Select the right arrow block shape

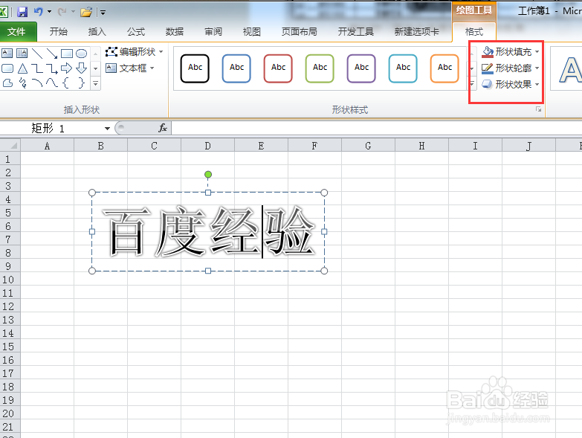pyautogui.click(x=66, y=68)
